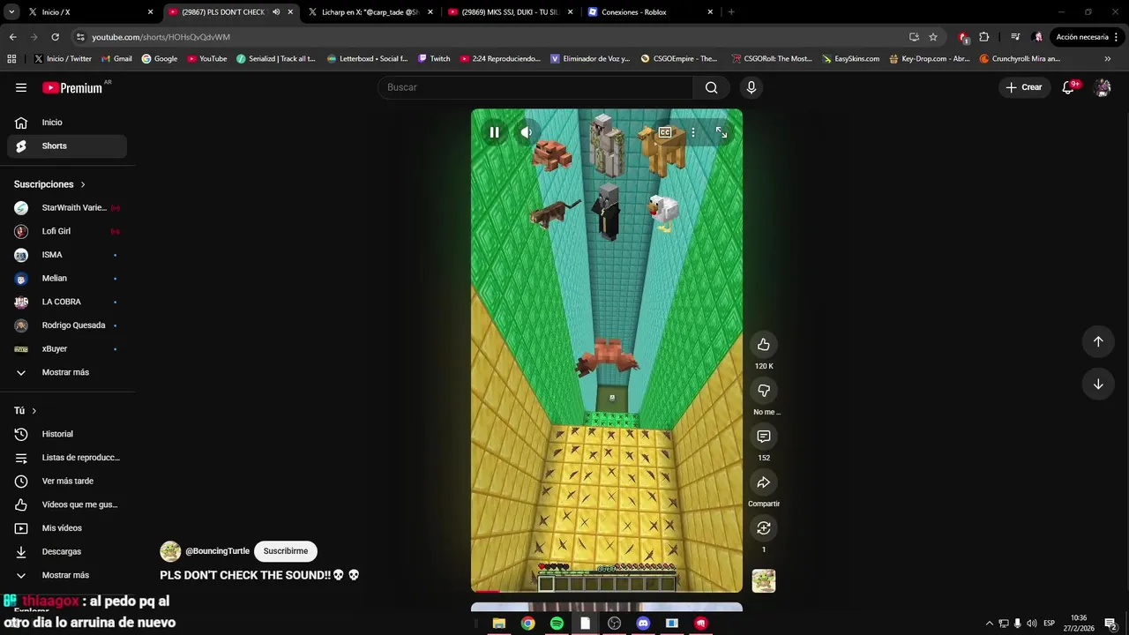
Task: Share the Short via Compartir
Action: pos(764,482)
